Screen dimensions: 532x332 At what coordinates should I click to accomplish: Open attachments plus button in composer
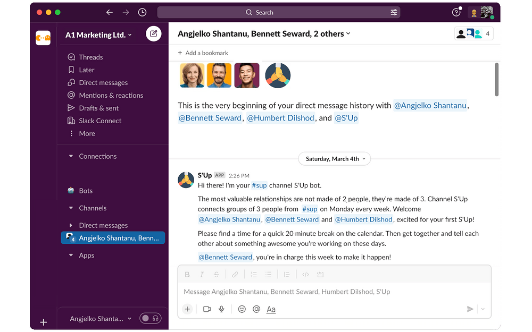(187, 309)
